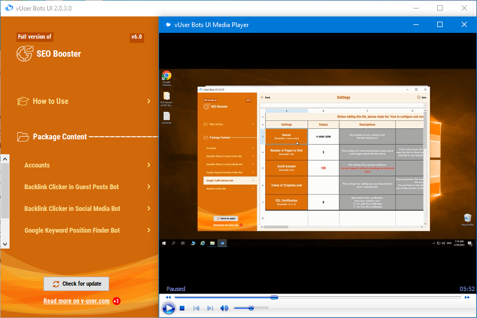Adjust the volume slider handle
This screenshot has height=318, width=477.
[x=251, y=308]
